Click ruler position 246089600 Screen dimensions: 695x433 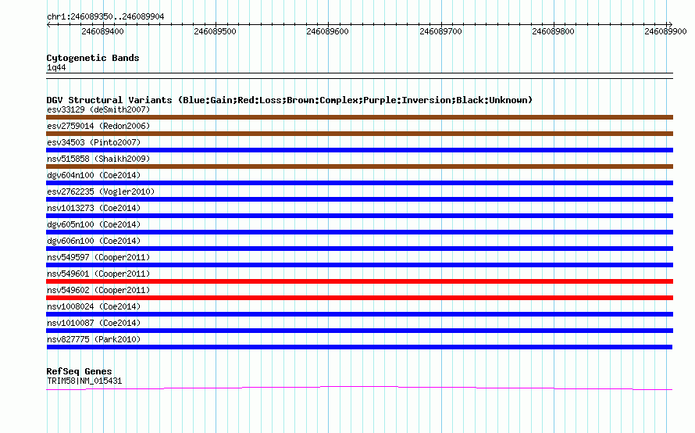coord(328,31)
